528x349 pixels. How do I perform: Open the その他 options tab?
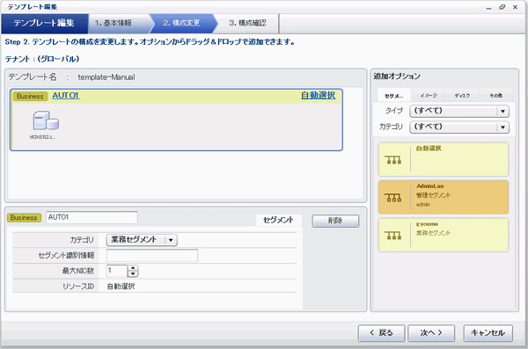point(495,96)
